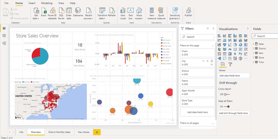Select the Funnel visual
Viewport: 278px width, 139px height.
225,45
